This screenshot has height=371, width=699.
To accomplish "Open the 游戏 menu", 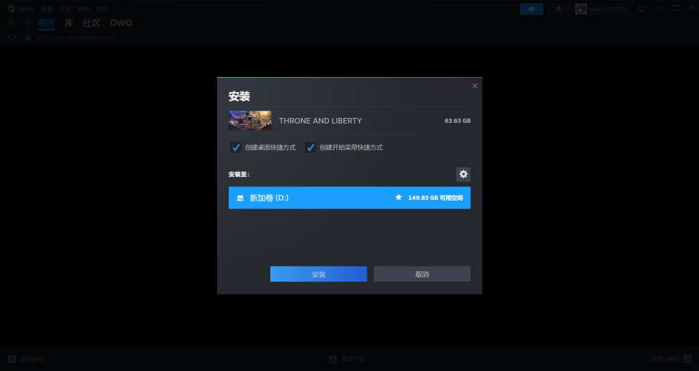I will coord(83,9).
